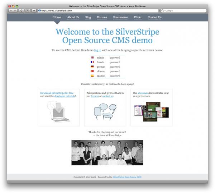Click 'Download SilverStripe for free' link
Viewport: 215px width, 193px height.
(57, 93)
